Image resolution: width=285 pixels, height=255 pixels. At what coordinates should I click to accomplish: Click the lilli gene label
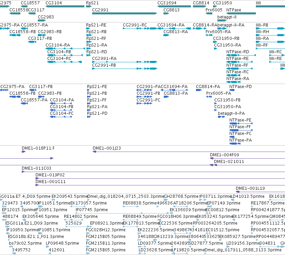[258, 3]
